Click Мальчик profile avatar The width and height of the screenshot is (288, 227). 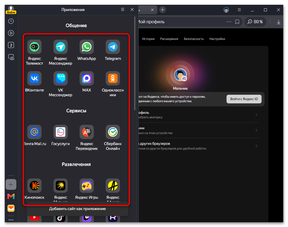click(180, 75)
